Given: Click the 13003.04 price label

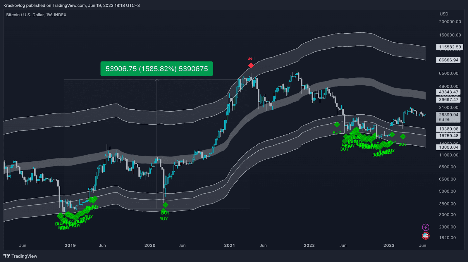Looking at the screenshot, I should point(449,147).
